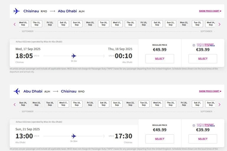Click the return flight airplane icon beside Abu Dhabi
Screen dimensions: 227x151
tap(17, 91)
